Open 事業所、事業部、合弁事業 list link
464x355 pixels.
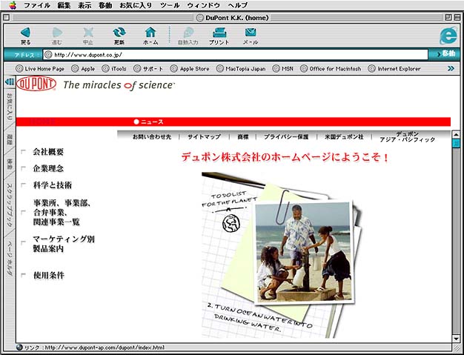[62, 213]
